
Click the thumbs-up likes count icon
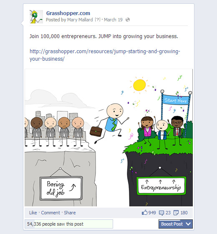[144, 213]
